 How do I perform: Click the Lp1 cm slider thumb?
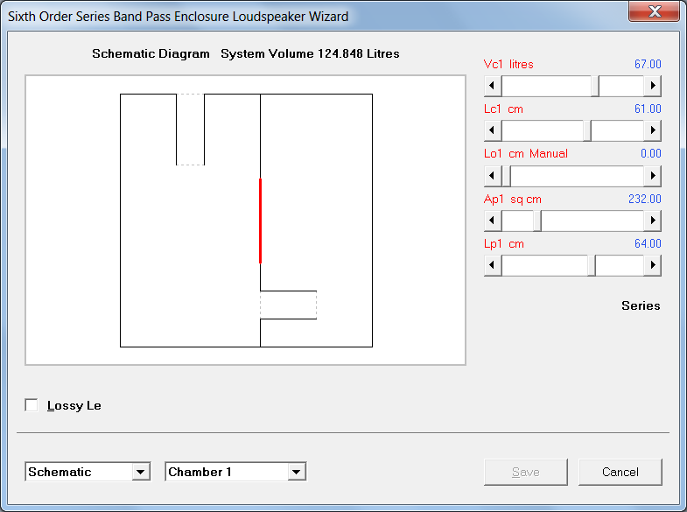[591, 265]
